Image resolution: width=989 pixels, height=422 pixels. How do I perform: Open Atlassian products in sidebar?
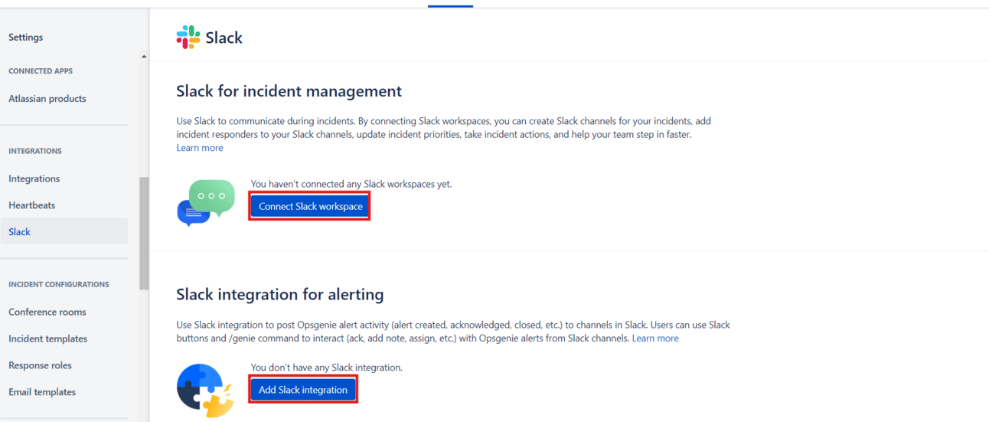click(47, 99)
